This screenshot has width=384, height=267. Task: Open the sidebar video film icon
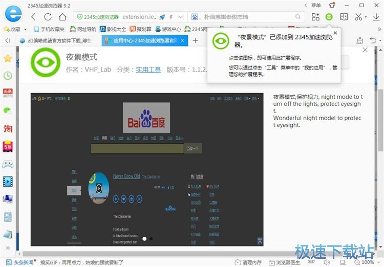point(8,182)
